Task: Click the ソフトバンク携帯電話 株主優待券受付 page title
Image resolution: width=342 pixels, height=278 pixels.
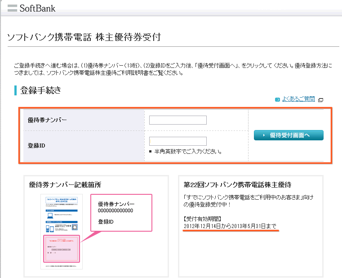Action: click(84, 37)
